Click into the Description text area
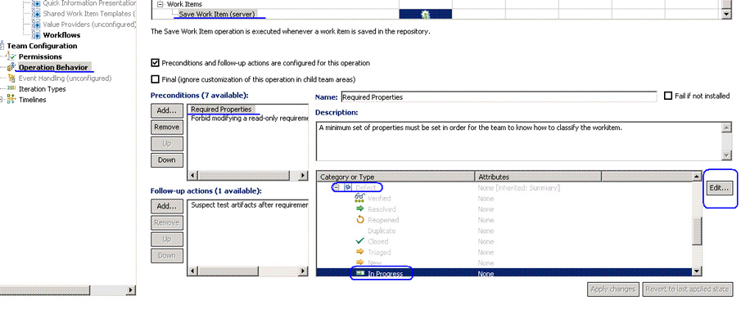The height and width of the screenshot is (314, 741). (x=518, y=141)
